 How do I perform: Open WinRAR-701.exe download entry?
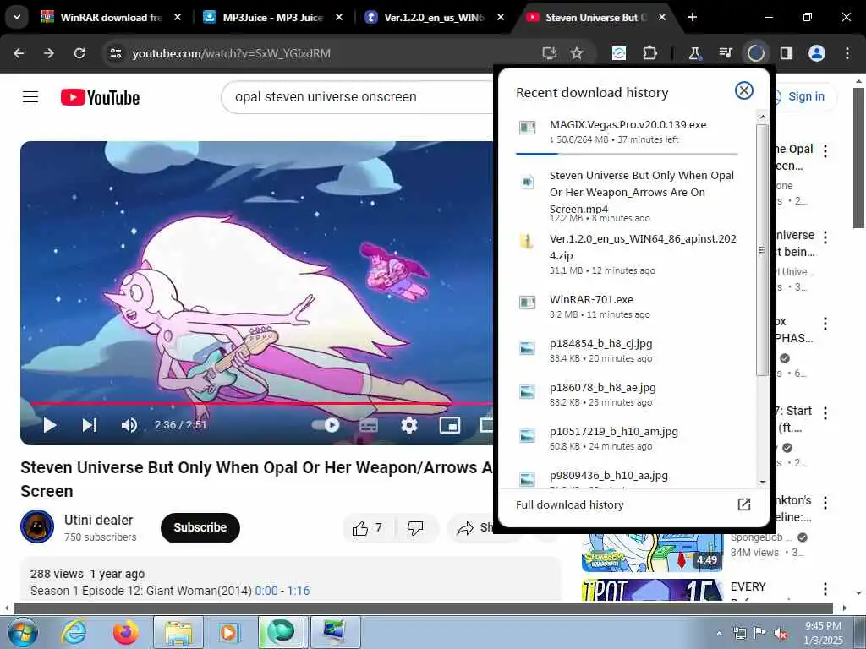point(627,306)
